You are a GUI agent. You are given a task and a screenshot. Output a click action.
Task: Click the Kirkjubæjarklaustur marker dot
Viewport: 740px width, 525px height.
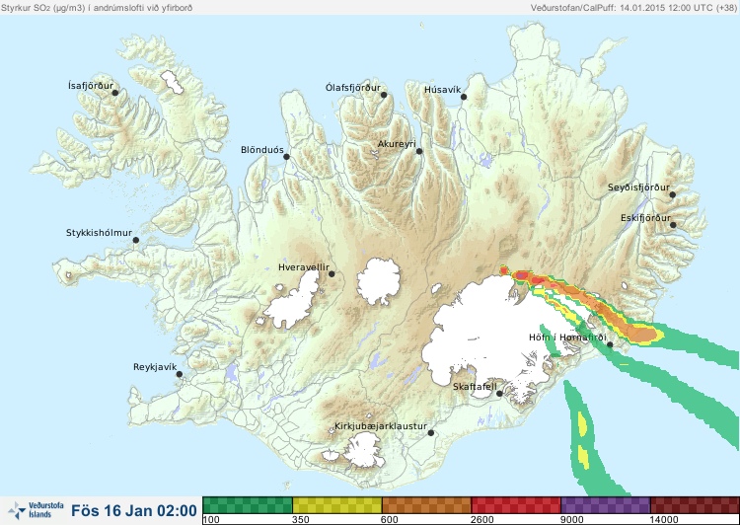430,433
